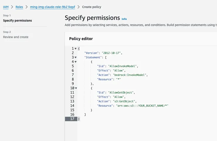Click line number 17 in gutter
The height and width of the screenshot is (141, 217).
pyautogui.click(x=72, y=119)
